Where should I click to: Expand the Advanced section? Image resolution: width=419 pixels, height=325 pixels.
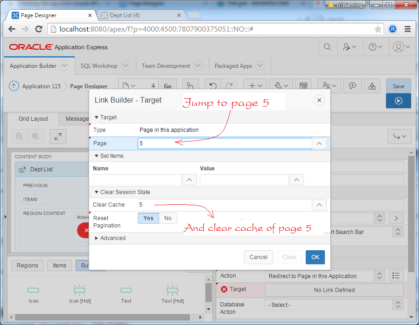[x=97, y=238]
